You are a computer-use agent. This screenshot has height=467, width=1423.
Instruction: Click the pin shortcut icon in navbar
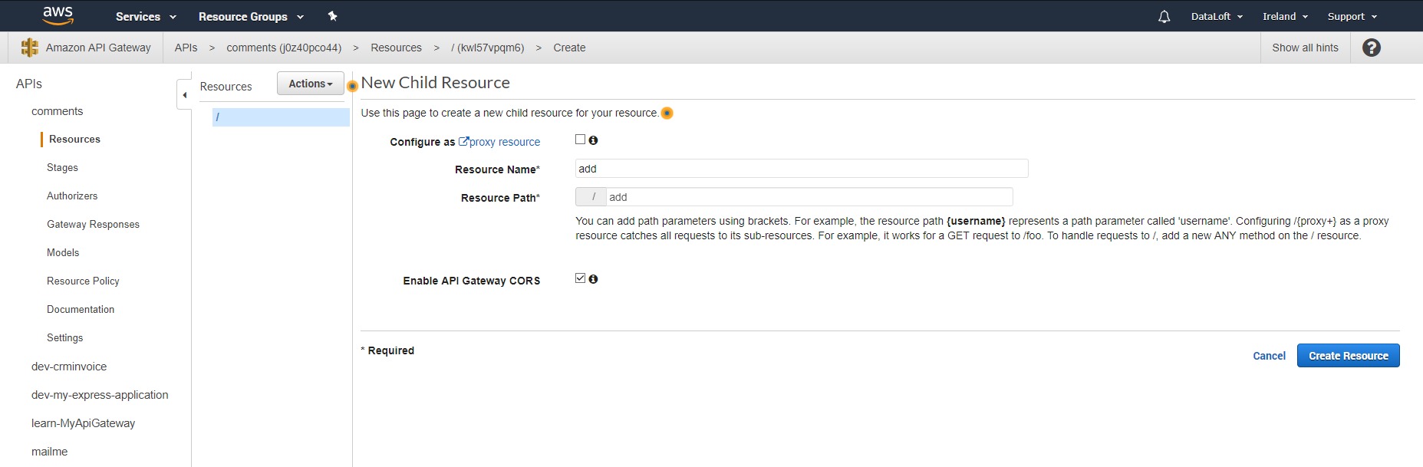332,16
